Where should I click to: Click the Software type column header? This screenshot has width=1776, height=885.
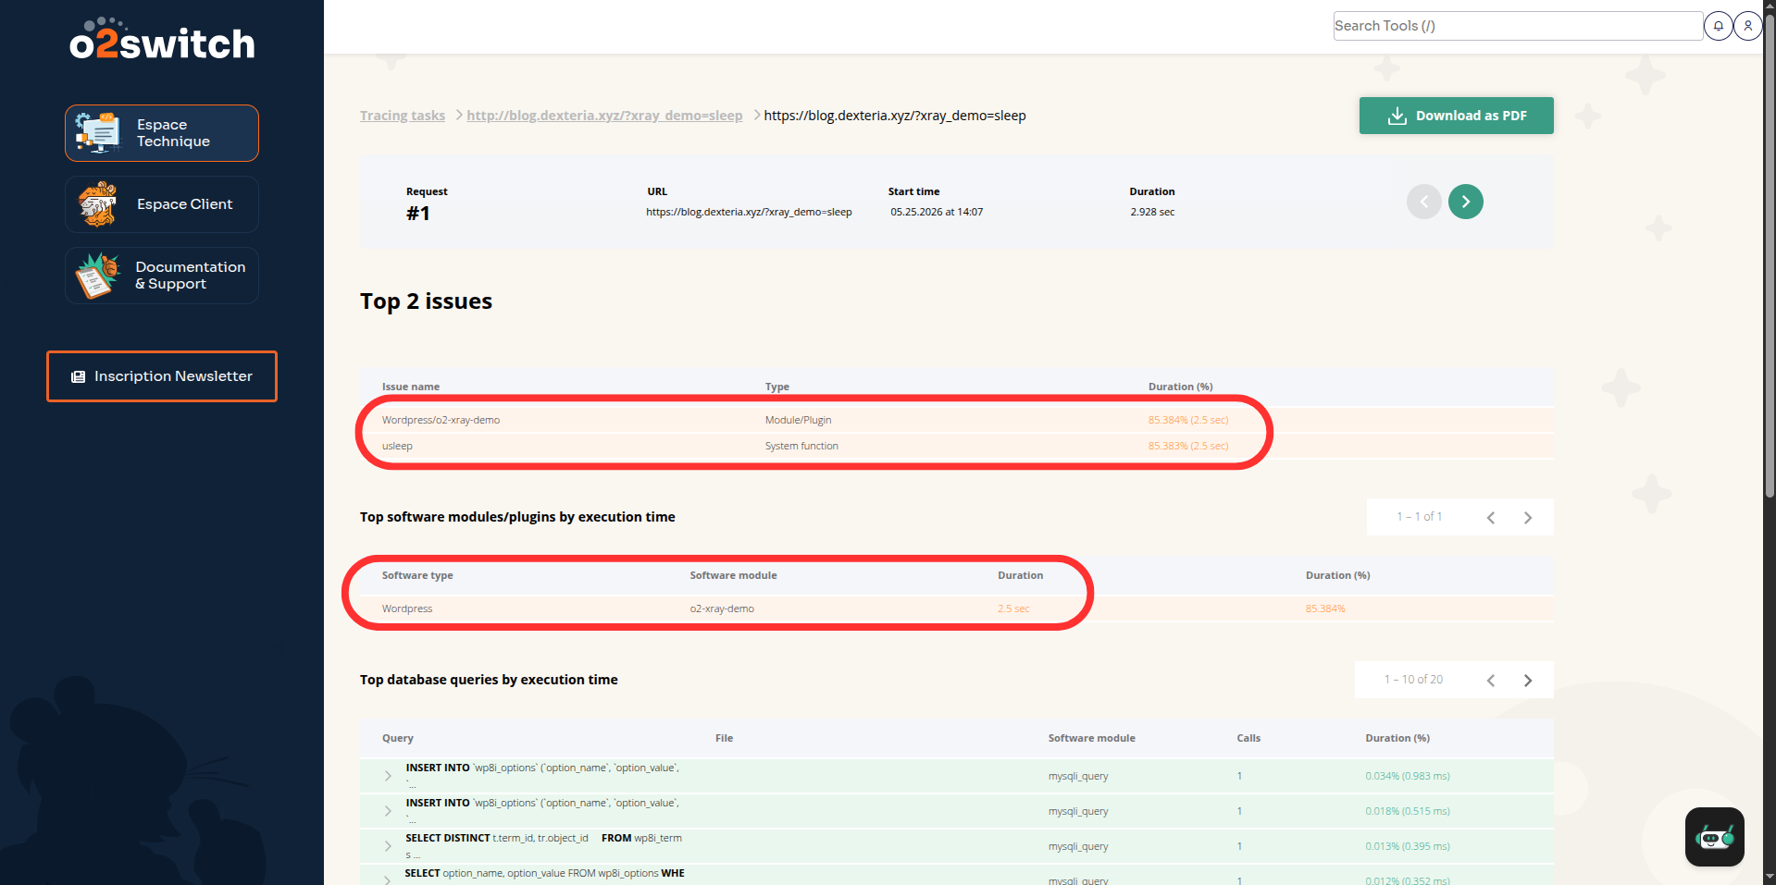click(x=417, y=575)
